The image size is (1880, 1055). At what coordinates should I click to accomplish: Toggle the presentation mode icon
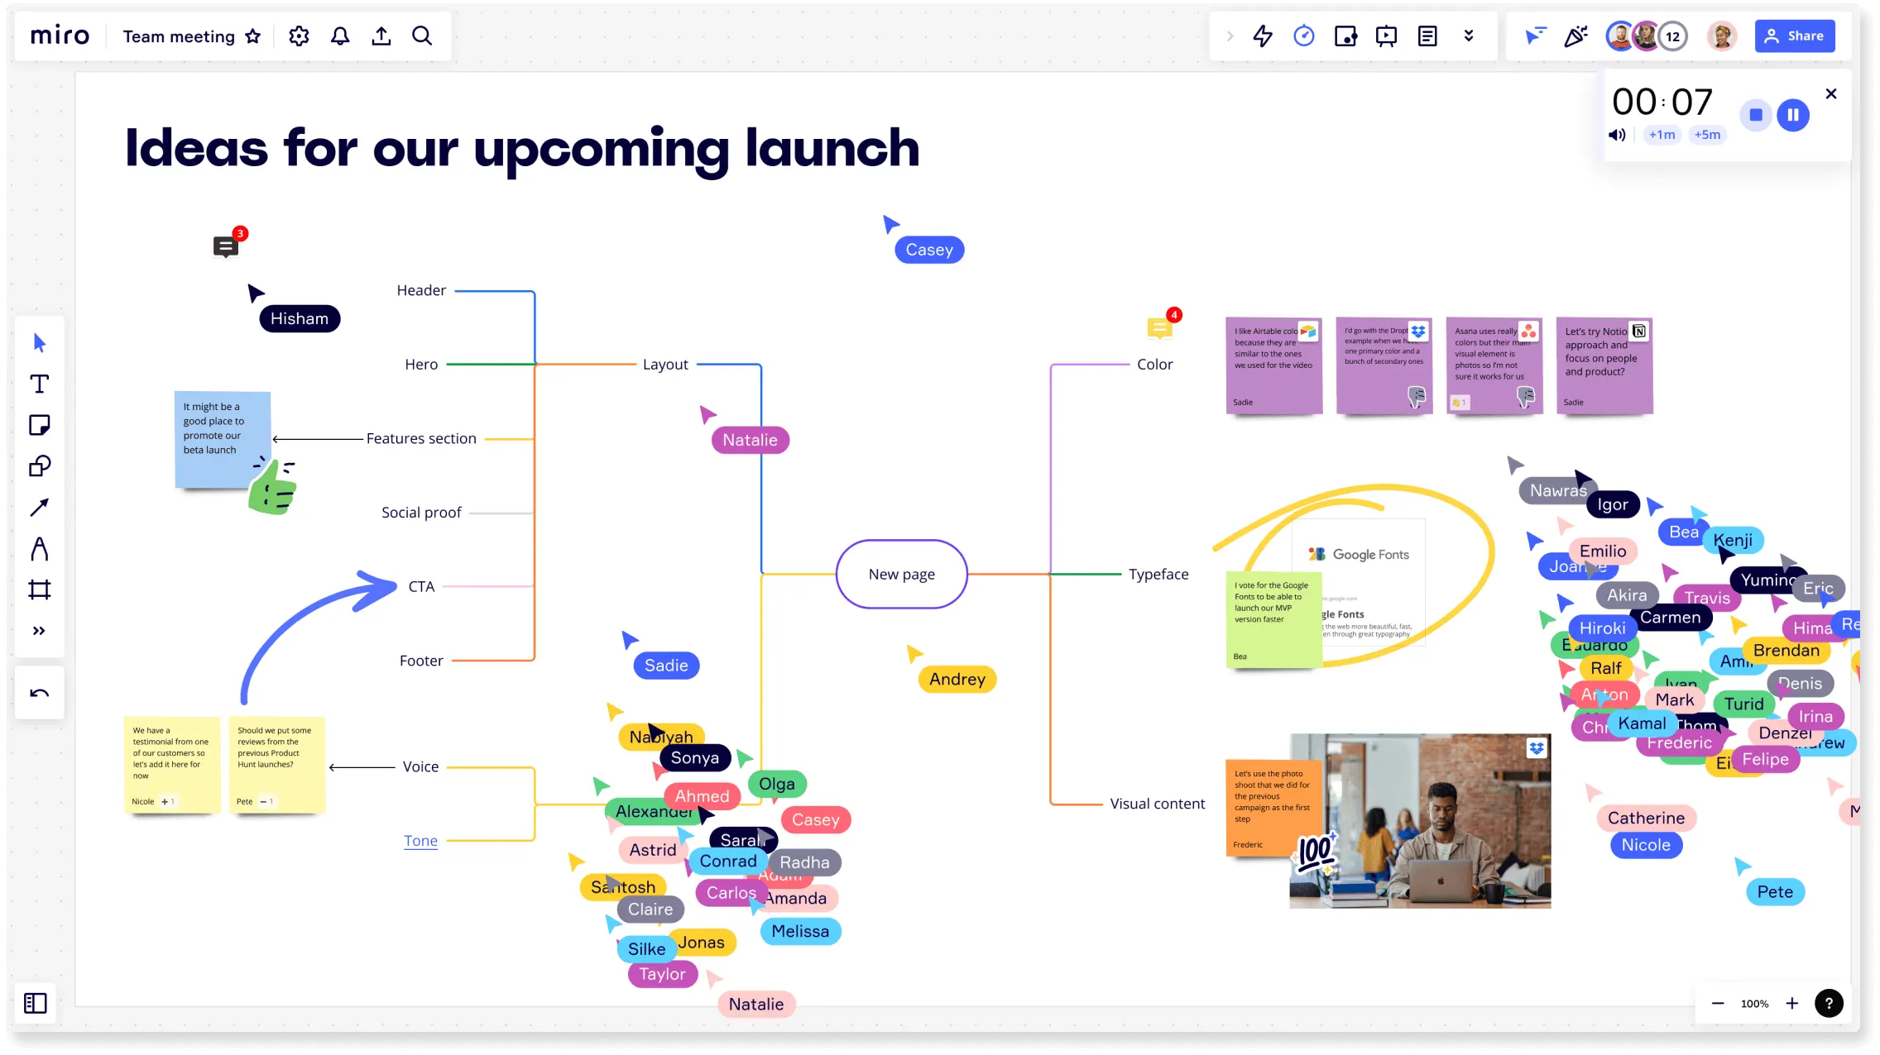coord(1387,35)
